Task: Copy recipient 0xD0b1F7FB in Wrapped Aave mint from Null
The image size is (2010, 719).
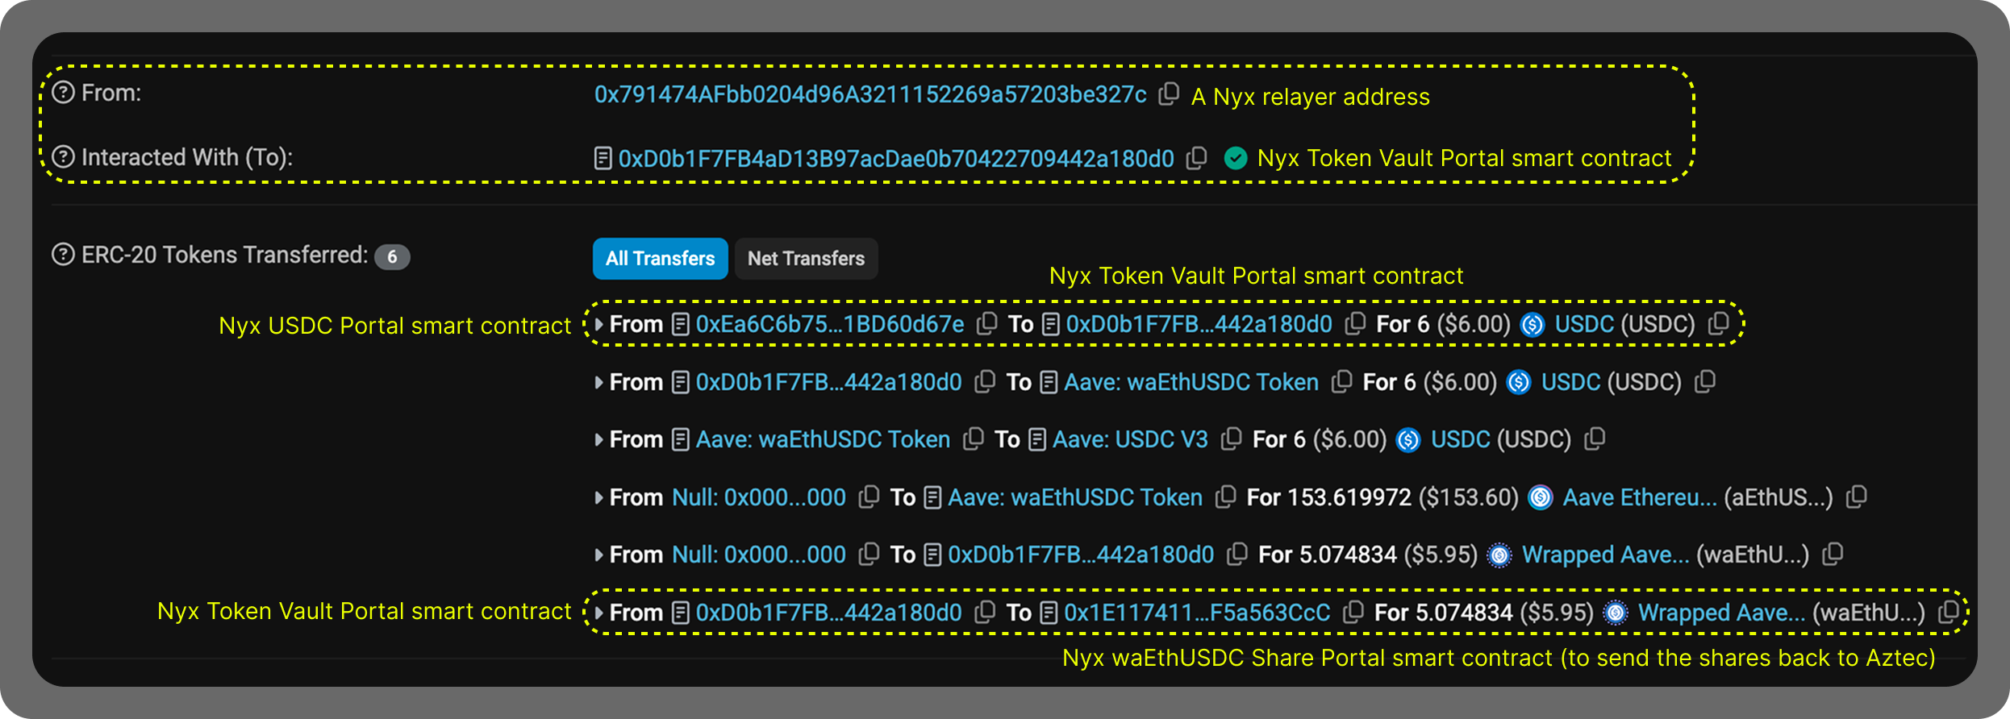Action: click(x=1236, y=555)
